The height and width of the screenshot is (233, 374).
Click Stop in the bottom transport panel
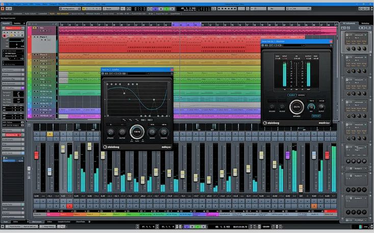[192, 226]
